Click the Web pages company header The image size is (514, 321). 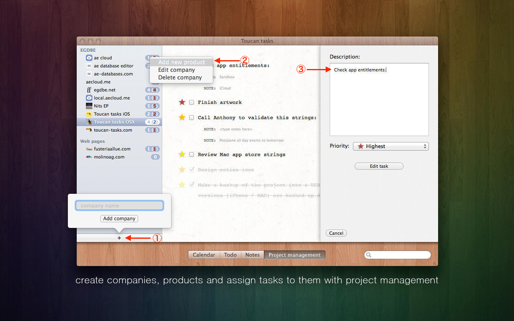click(x=92, y=141)
